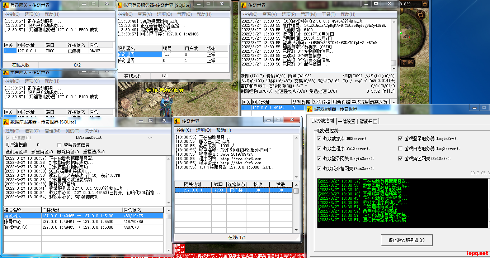The width and height of the screenshot is (490, 258).
Task: Uncheck 游戏登录网关 (LoginGate)
Action: click(319, 159)
